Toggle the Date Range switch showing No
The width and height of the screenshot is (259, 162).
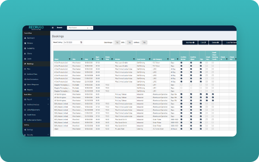pyautogui.click(x=117, y=42)
